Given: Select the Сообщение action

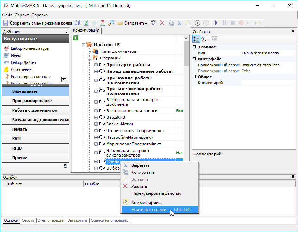Looking at the screenshot, I should tap(18, 69).
